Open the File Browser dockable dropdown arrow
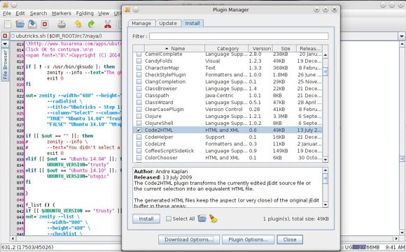Screen dimensions: 406x252 [x=5, y=44]
